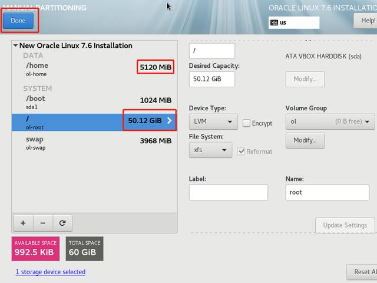Click the Name field containing root
The height and width of the screenshot is (283, 377).
pos(328,192)
